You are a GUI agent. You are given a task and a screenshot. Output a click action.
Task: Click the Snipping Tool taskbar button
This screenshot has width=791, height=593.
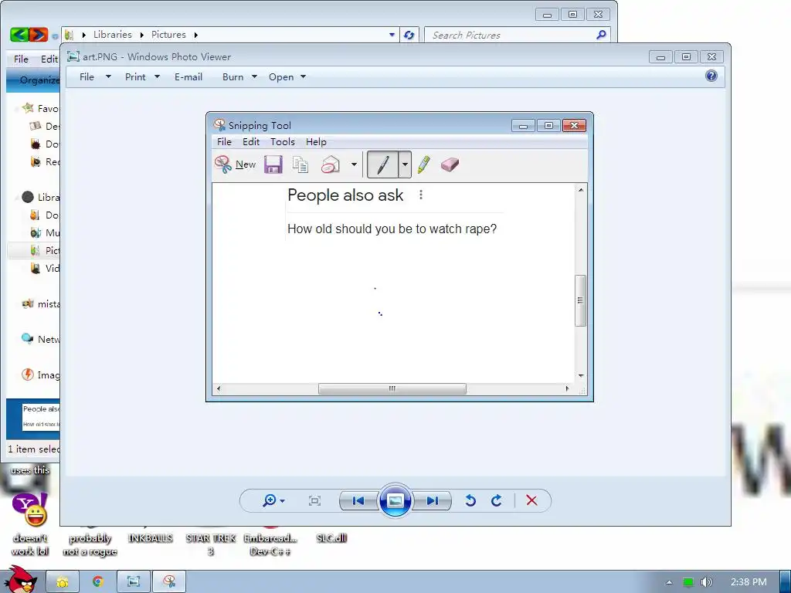[169, 581]
